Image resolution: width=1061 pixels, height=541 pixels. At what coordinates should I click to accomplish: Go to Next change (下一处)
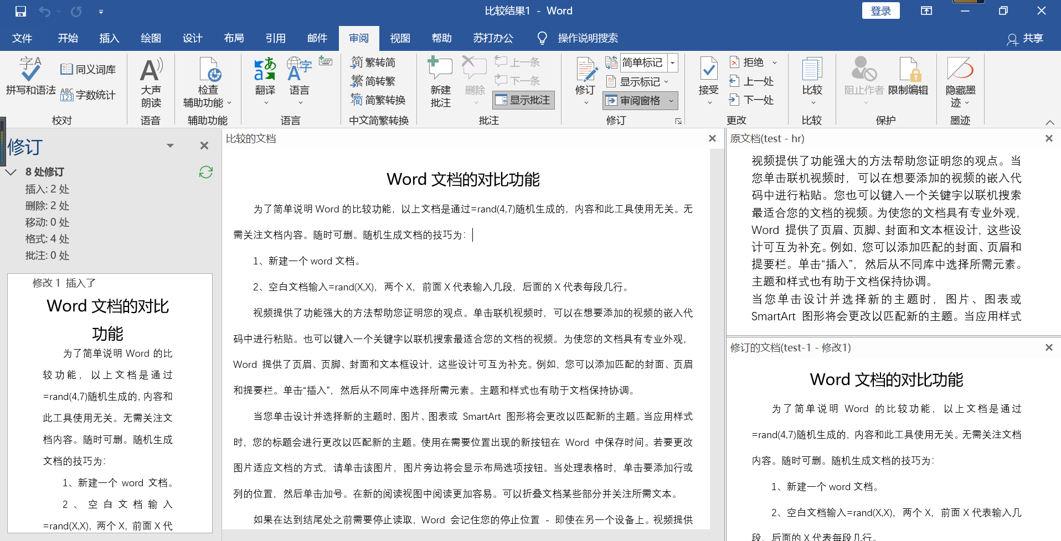click(x=751, y=100)
